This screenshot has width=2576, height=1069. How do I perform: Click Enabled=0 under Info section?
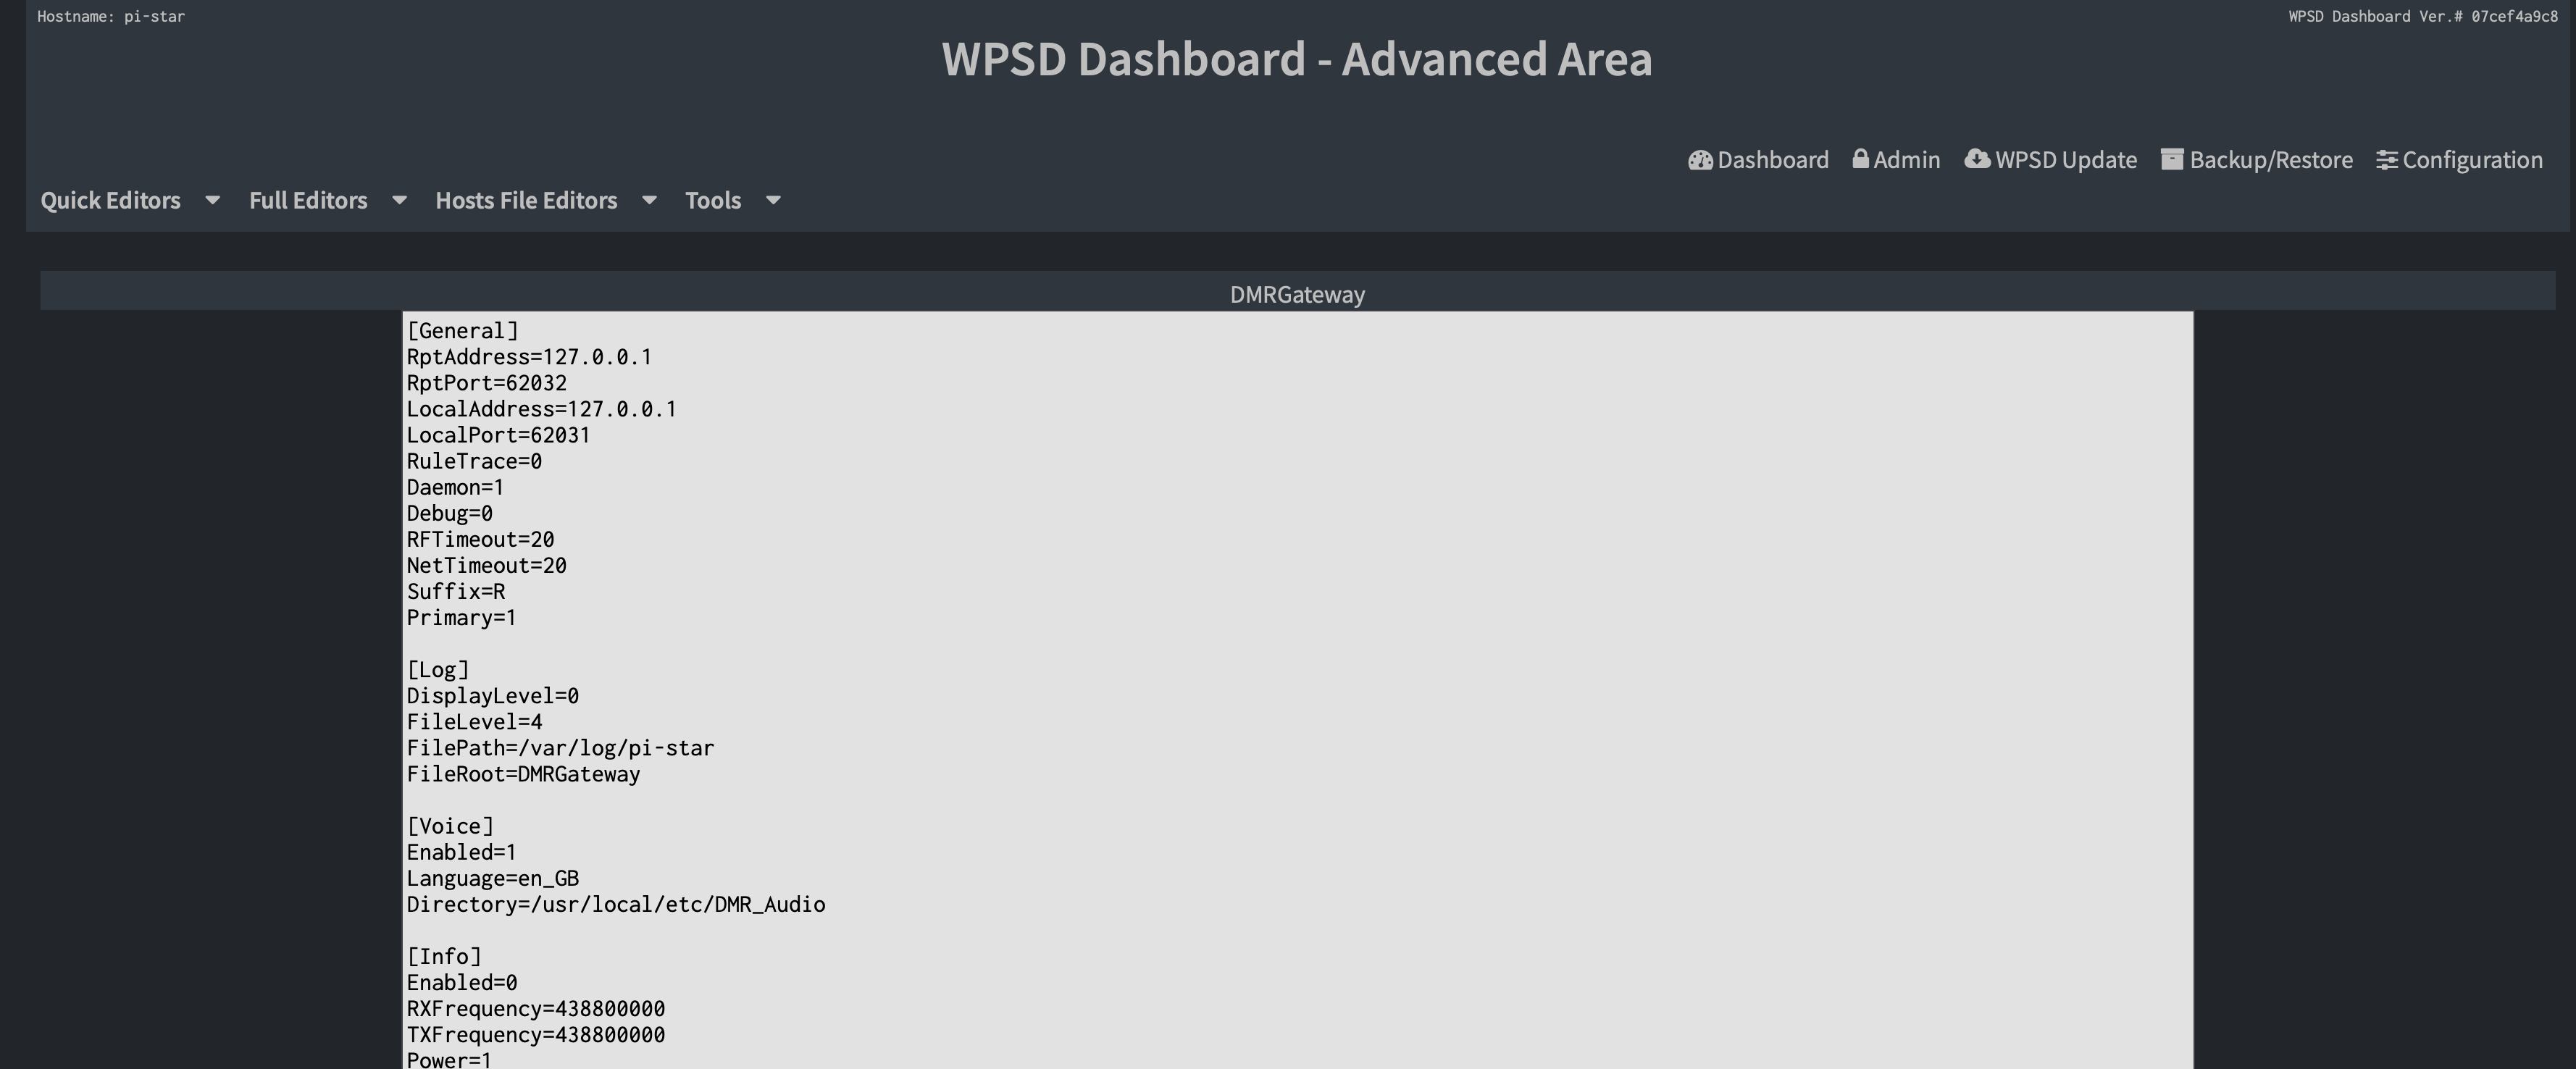(x=461, y=982)
